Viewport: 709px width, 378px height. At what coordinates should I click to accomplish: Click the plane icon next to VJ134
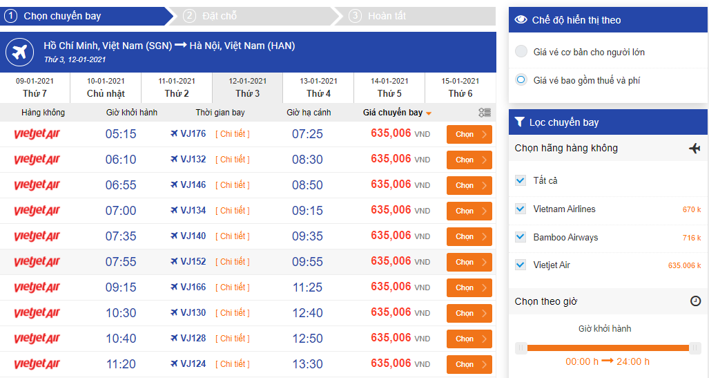click(174, 211)
